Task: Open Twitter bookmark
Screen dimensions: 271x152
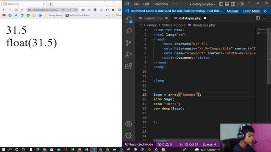Action: (16, 15)
